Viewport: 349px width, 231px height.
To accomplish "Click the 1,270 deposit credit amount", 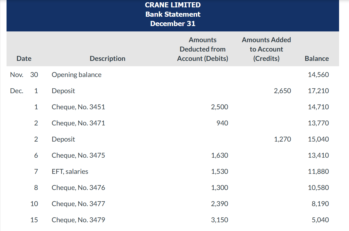I will [x=282, y=139].
